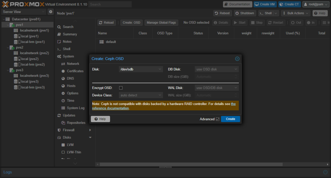The height and width of the screenshot is (178, 331).
Task: Click the localnetwork (pve3) grid icon
Action: pyautogui.click(x=16, y=75)
